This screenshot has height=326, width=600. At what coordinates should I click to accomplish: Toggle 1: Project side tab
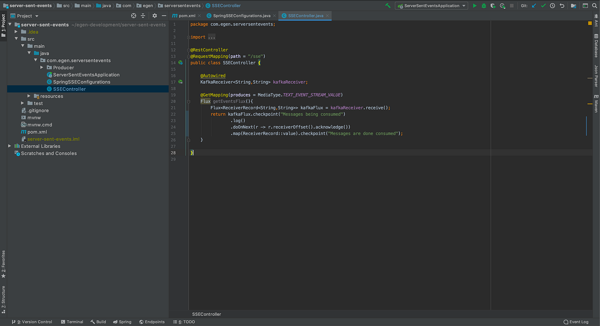pyautogui.click(x=3, y=26)
